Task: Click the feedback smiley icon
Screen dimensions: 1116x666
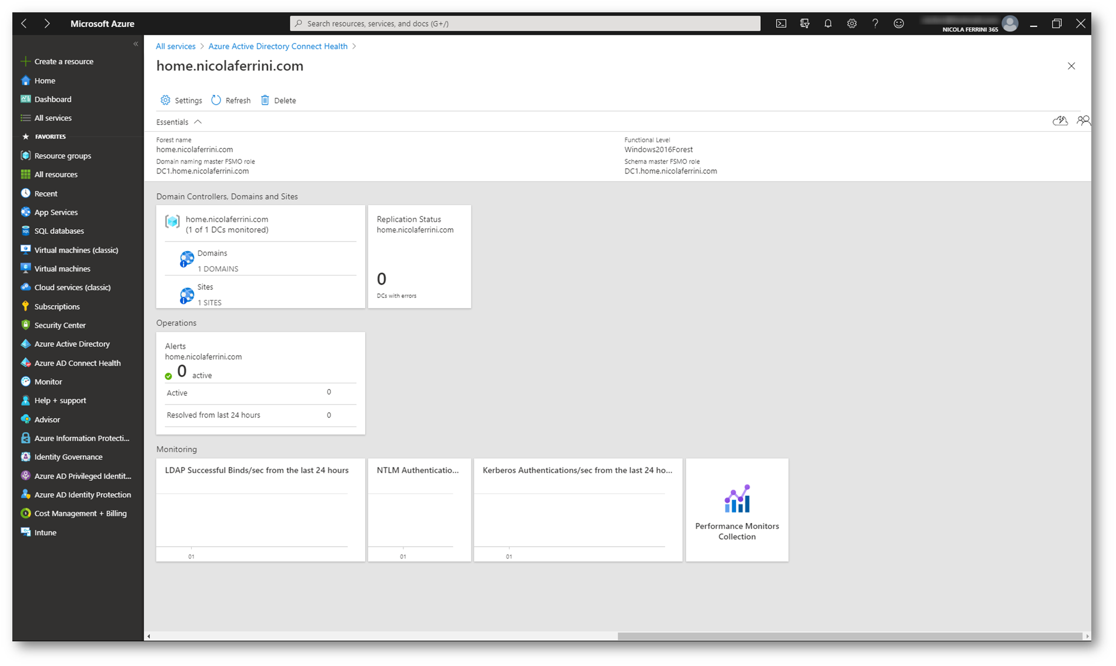Action: pos(898,24)
